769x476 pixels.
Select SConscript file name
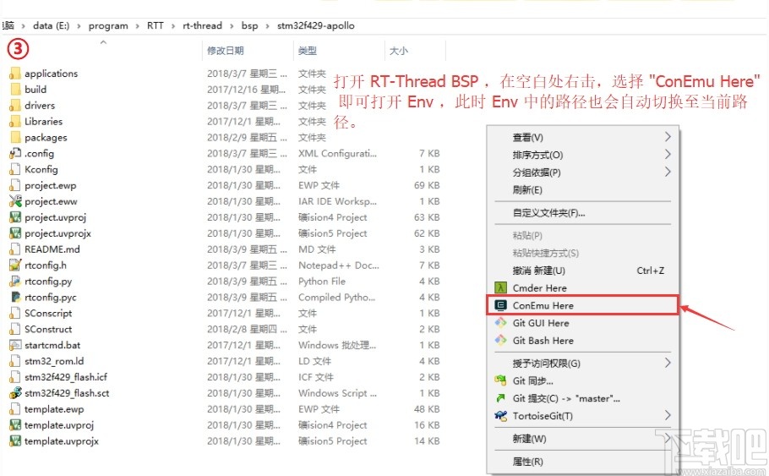48,313
